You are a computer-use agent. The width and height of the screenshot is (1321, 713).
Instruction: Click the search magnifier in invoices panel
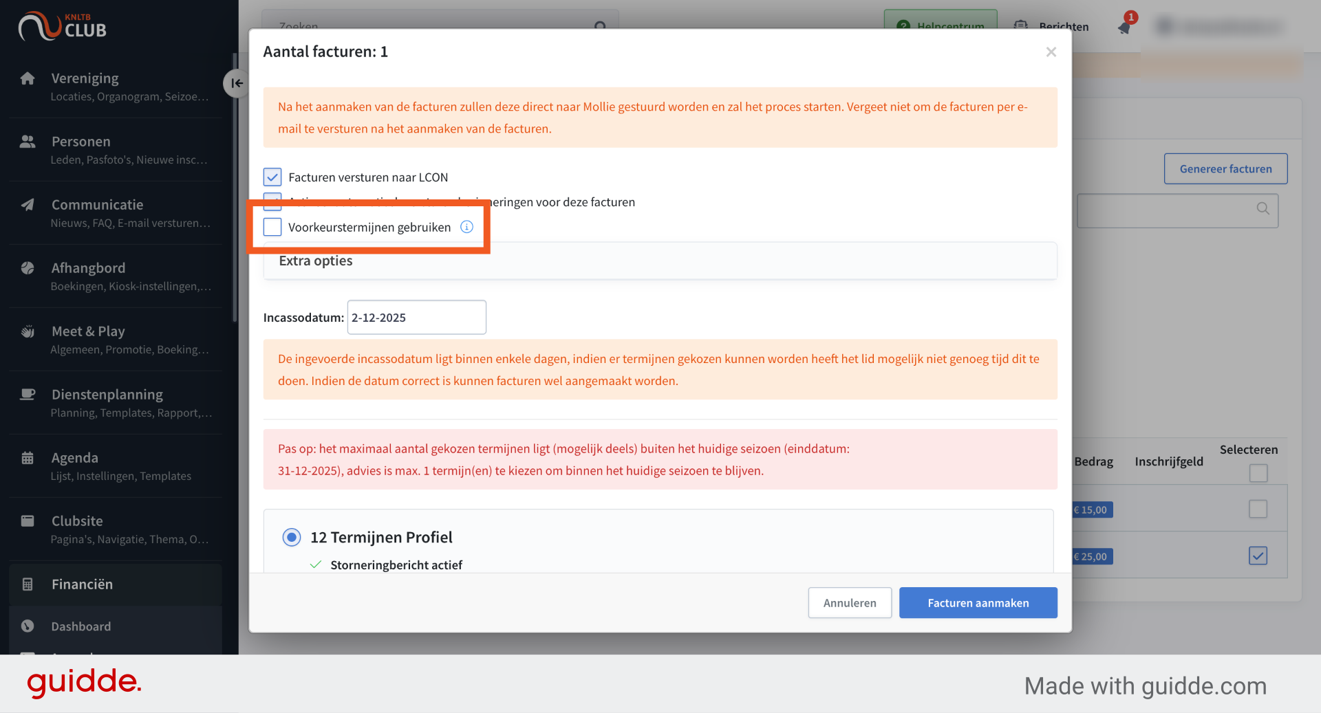coord(1263,208)
